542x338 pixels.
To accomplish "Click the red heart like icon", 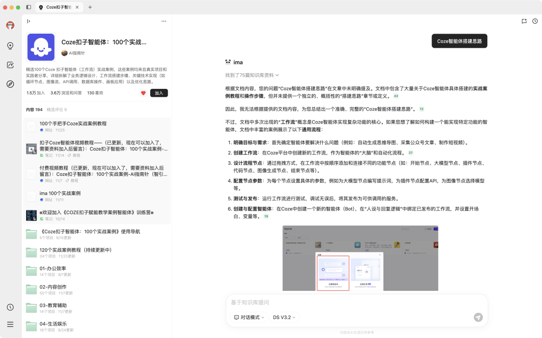I will tap(143, 93).
